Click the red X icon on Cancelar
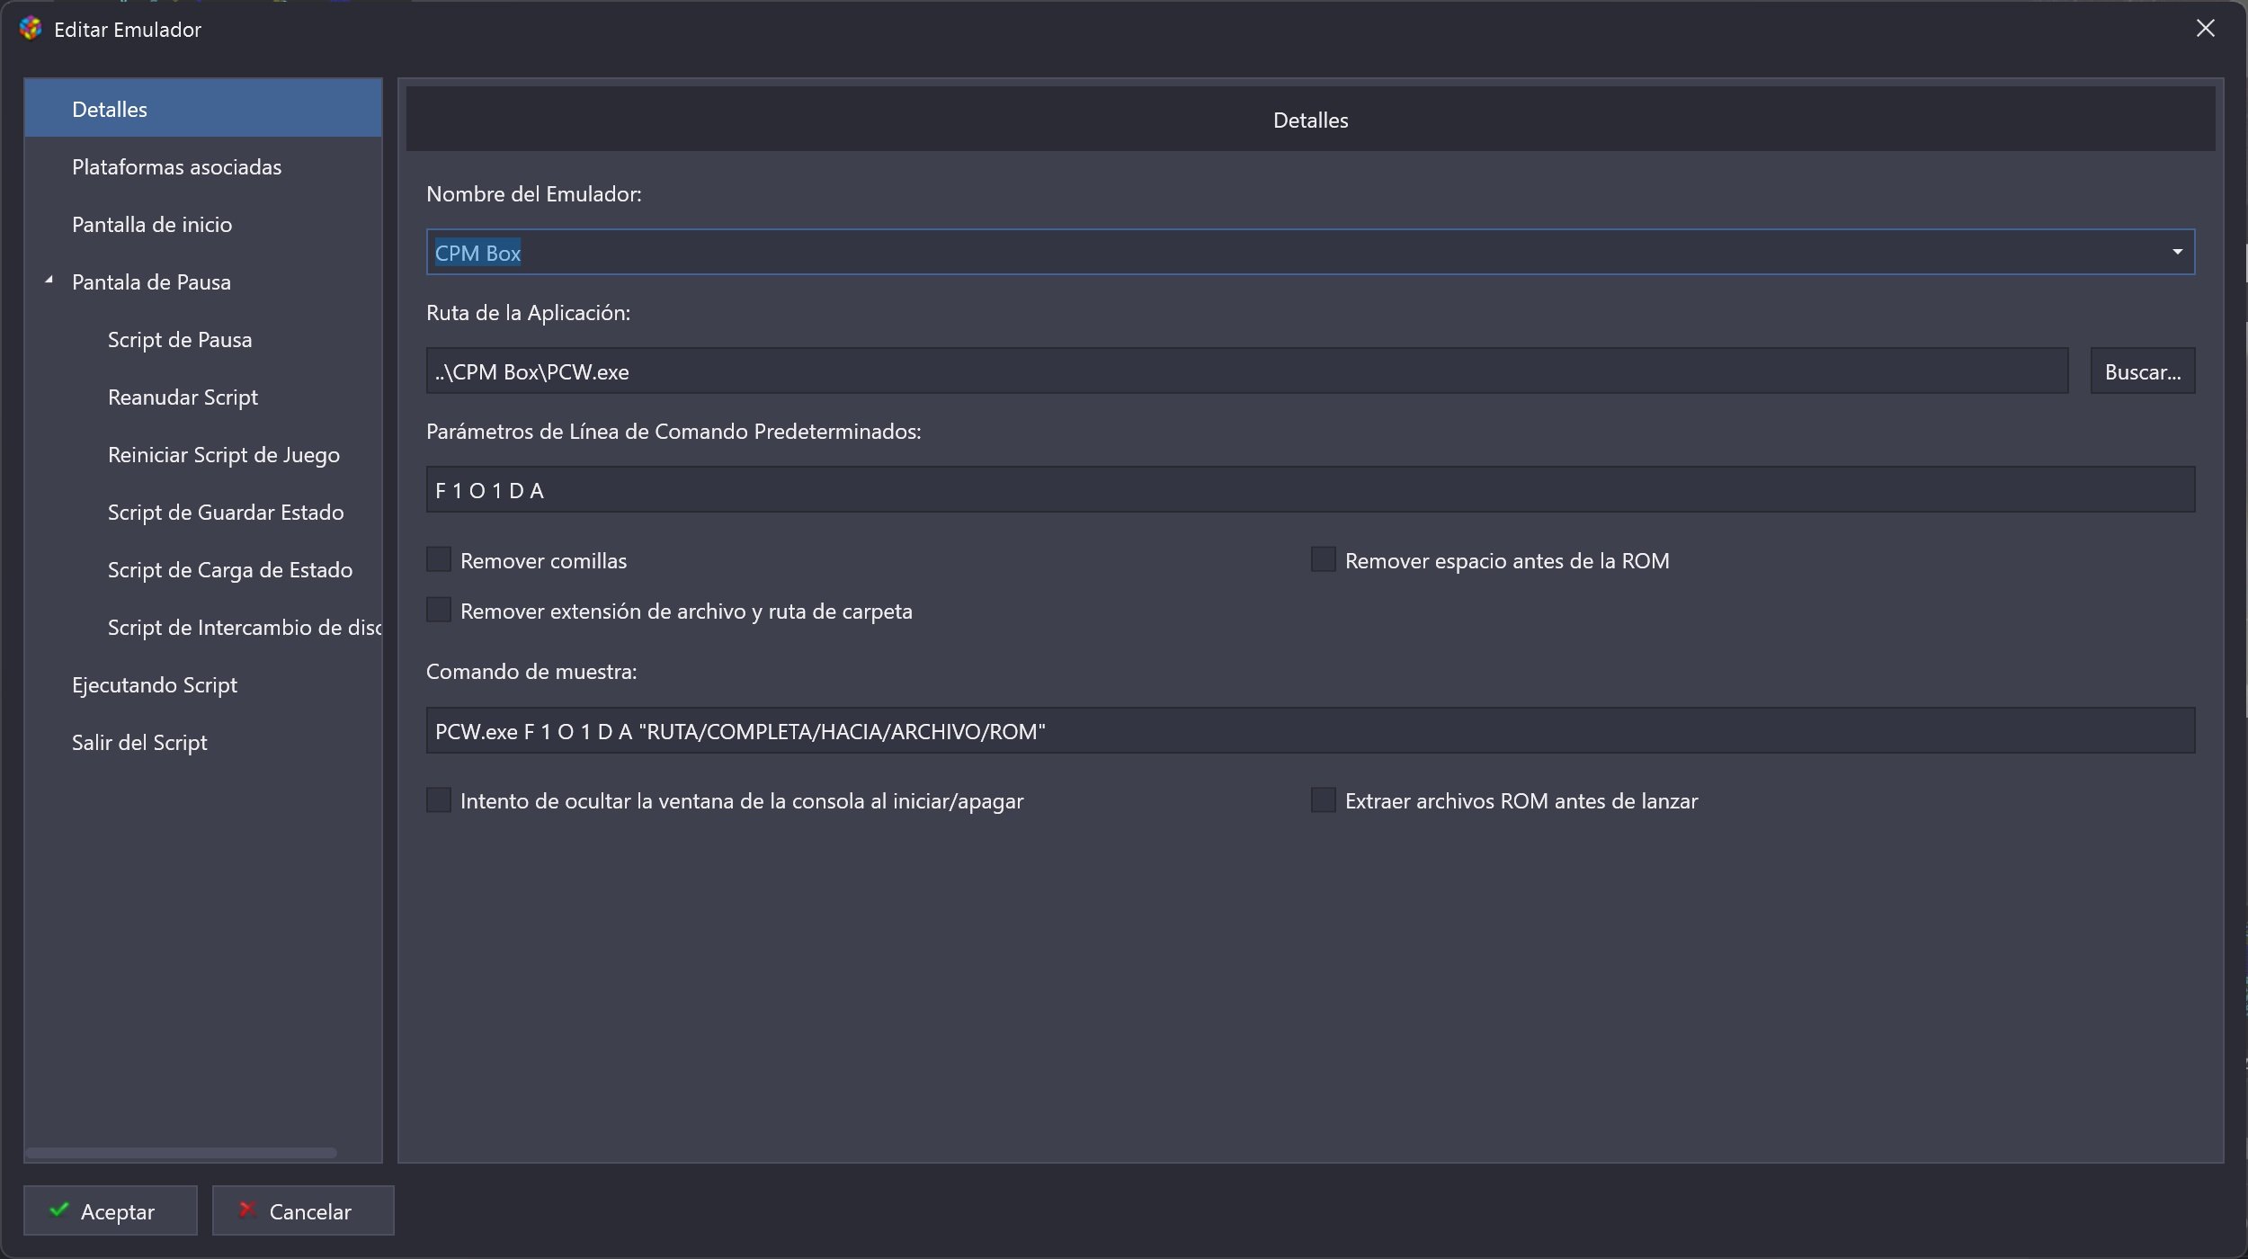The image size is (2248, 1259). [x=246, y=1210]
